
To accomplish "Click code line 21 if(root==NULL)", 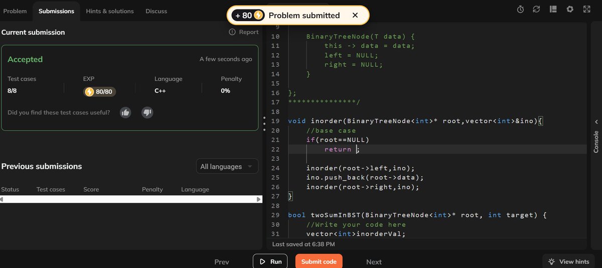I will tap(338, 140).
